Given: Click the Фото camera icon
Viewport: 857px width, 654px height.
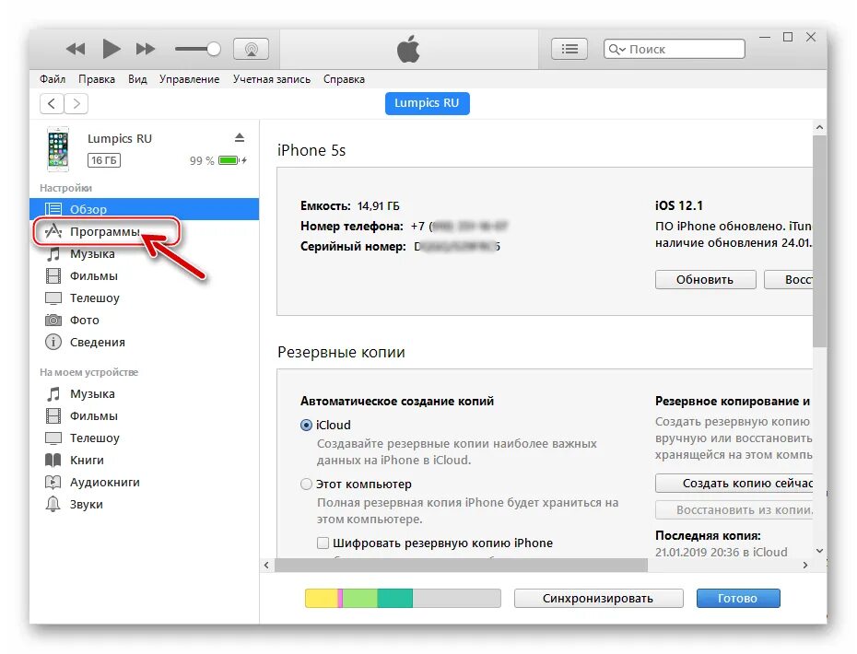Looking at the screenshot, I should coord(53,321).
